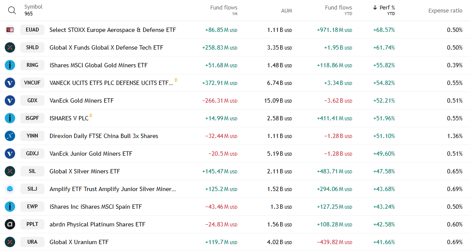470x251 pixels.
Task: Click the ISGPF delayed data 'D' marker
Action: (91, 116)
